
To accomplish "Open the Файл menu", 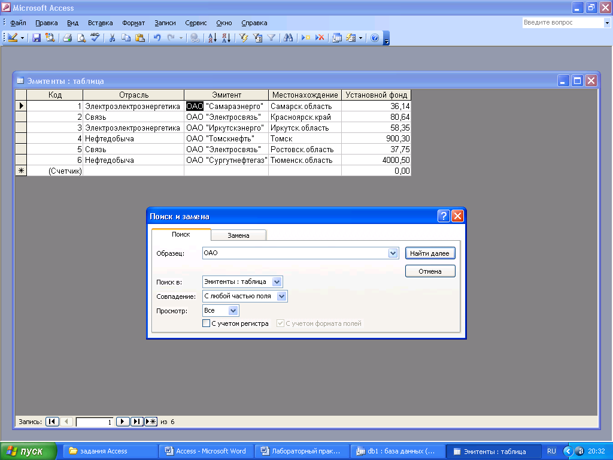I will (18, 23).
